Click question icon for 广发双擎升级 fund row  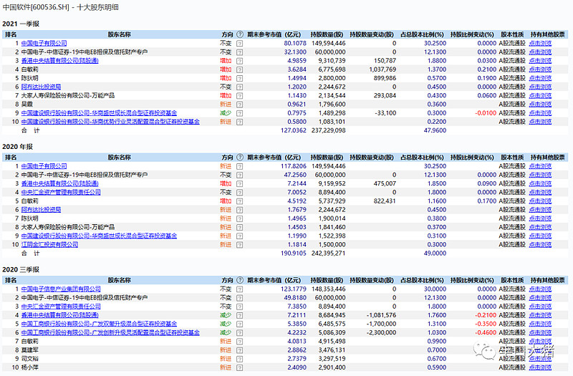239,324
